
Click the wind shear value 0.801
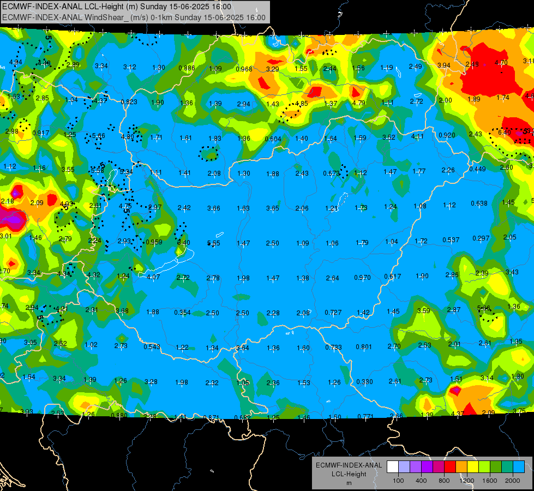(364, 346)
